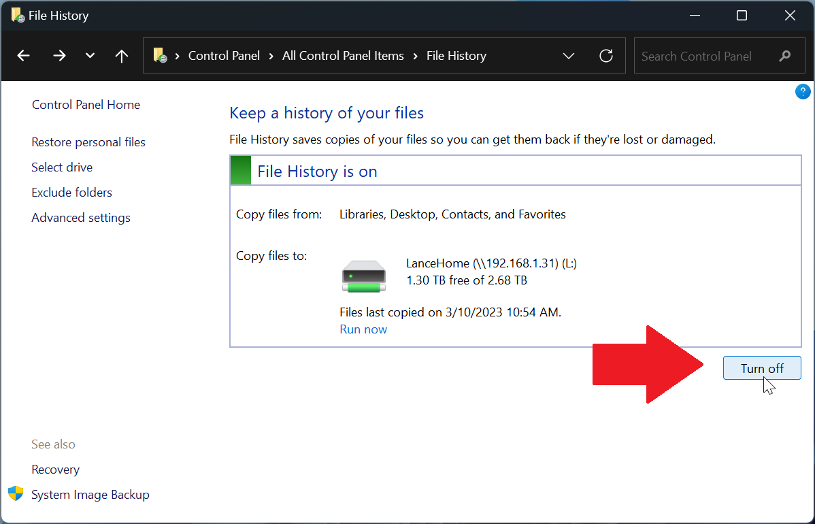This screenshot has height=524, width=815.
Task: Click the LanceHome backup drive icon
Action: pos(364,276)
